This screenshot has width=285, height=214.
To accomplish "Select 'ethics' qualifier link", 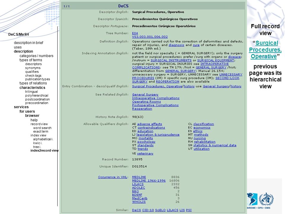I will [198, 131].
